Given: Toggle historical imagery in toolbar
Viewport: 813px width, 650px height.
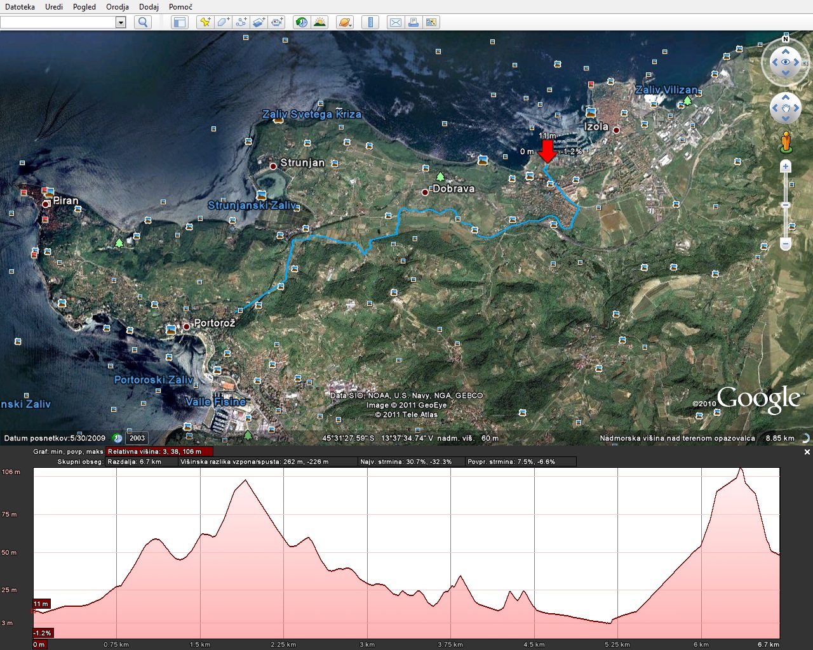Looking at the screenshot, I should point(302,22).
